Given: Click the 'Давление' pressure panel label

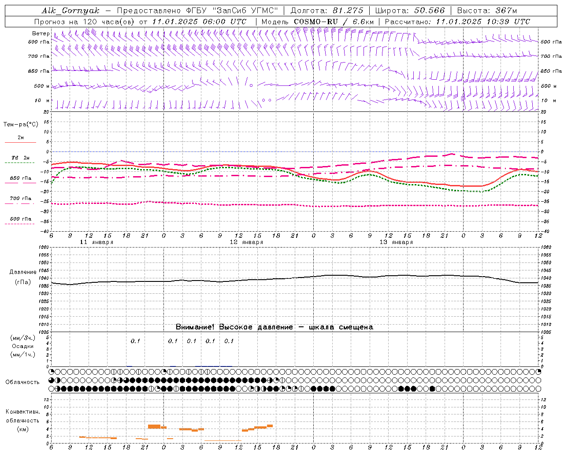Looking at the screenshot, I should [x=23, y=272].
